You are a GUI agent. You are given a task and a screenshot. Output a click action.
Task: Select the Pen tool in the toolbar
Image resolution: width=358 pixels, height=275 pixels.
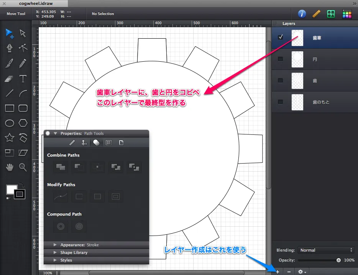pyautogui.click(x=9, y=48)
